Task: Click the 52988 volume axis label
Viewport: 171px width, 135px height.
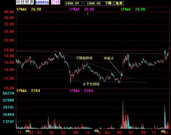Action: [x=8, y=100]
